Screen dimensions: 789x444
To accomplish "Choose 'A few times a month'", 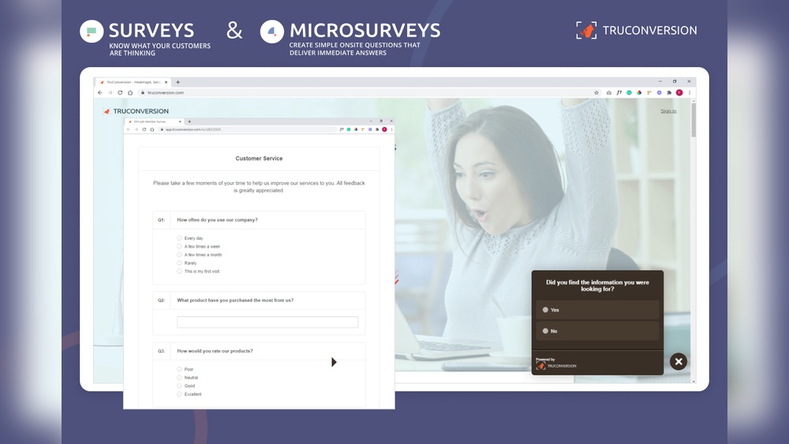I will 179,255.
